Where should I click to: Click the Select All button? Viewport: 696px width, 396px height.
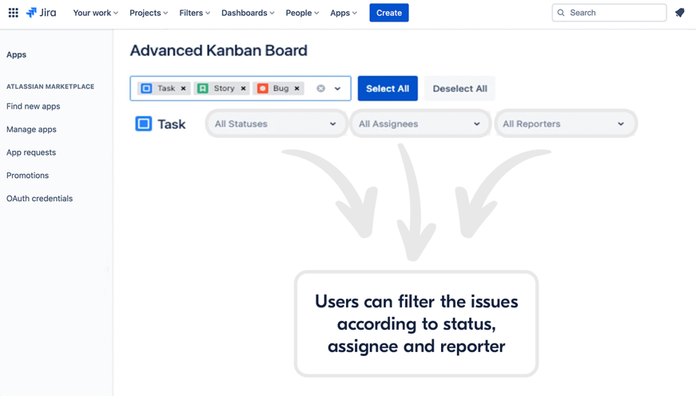click(x=388, y=89)
